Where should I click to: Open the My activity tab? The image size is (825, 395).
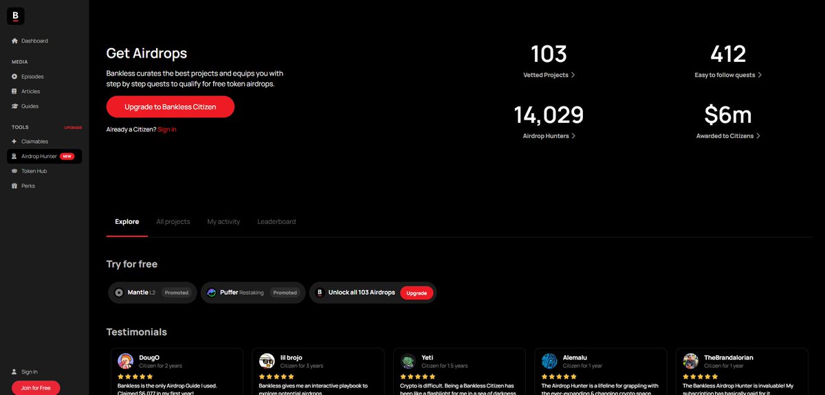click(x=223, y=222)
